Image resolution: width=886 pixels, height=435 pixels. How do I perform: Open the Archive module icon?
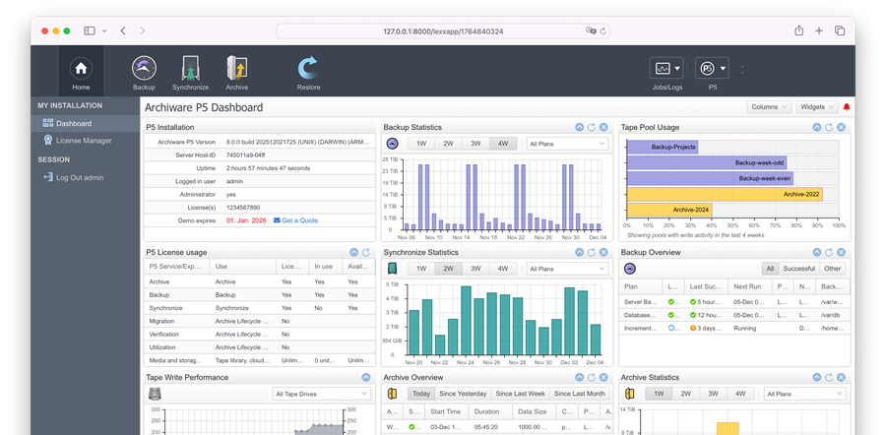236,71
